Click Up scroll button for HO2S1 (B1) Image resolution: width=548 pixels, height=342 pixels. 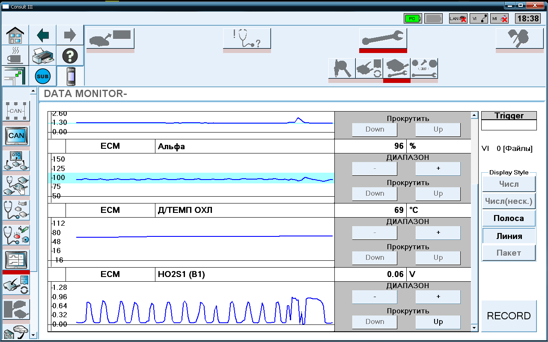pyautogui.click(x=438, y=321)
